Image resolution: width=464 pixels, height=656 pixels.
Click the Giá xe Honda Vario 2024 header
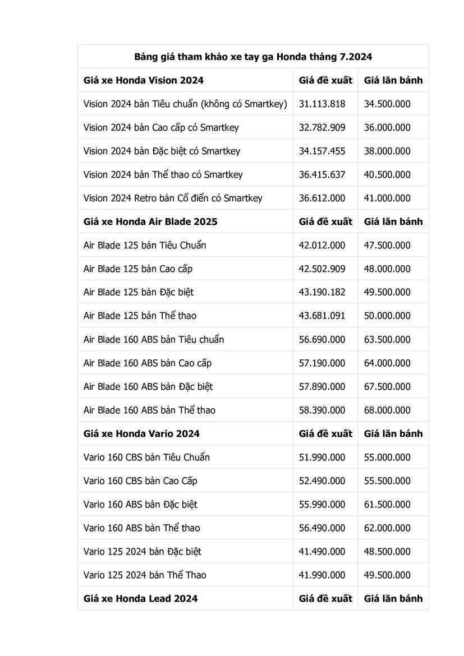click(x=141, y=434)
